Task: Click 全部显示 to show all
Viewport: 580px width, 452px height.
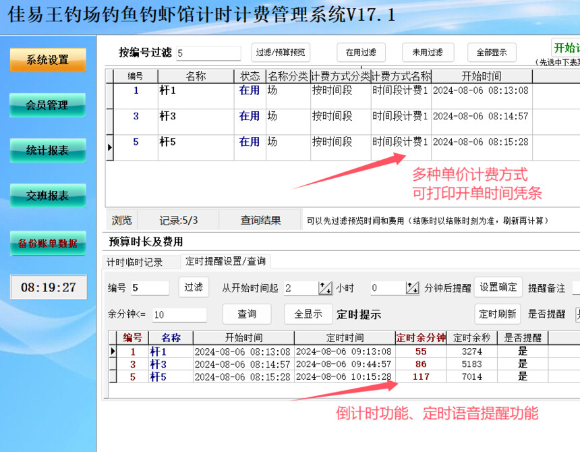Action: tap(492, 53)
